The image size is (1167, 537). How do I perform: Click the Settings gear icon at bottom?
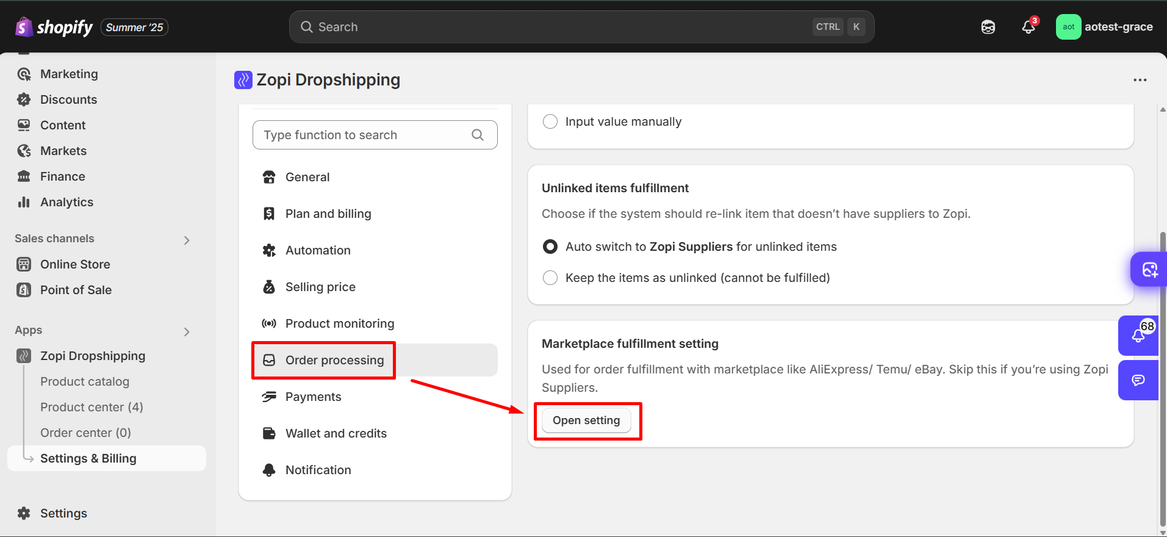click(24, 513)
